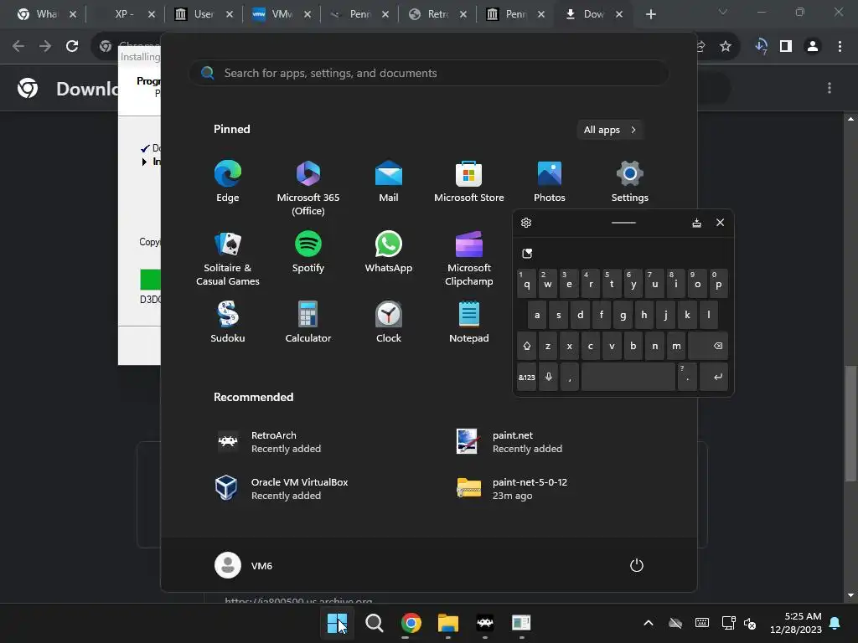Switch to Chrome in the taskbar
The width and height of the screenshot is (858, 643).
411,623
